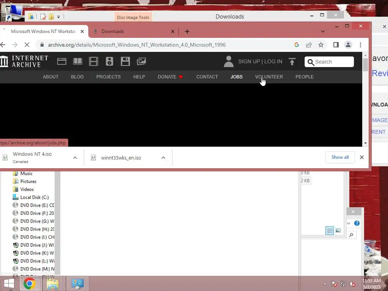Click the Show all downloads button
Image resolution: width=388 pixels, height=291 pixels.
click(340, 157)
